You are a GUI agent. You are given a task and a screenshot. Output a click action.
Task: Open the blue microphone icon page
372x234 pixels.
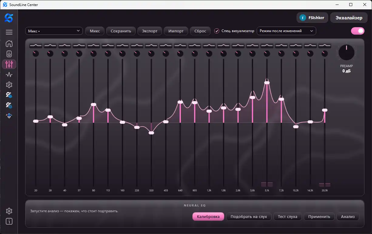tap(9, 116)
